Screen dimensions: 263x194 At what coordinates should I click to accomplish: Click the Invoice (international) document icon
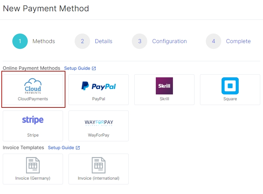coord(99,166)
